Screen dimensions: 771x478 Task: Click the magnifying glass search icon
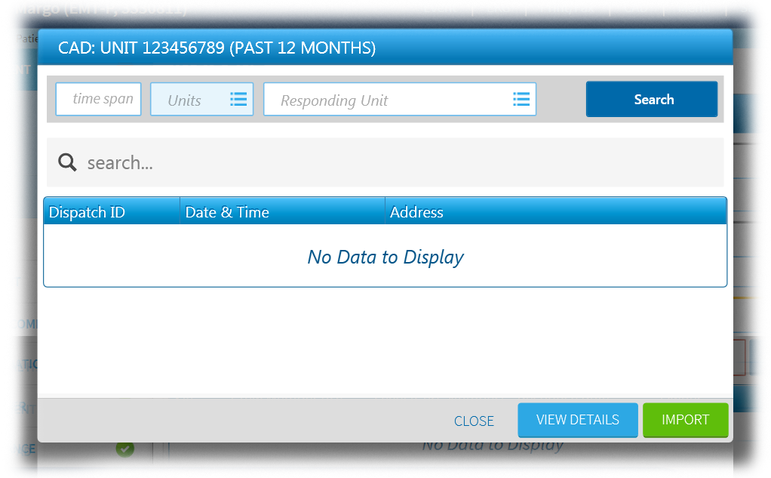(x=67, y=162)
